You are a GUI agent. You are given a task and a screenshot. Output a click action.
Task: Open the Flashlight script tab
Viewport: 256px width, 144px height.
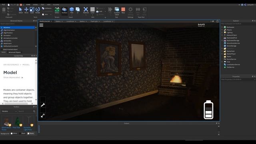point(95,21)
